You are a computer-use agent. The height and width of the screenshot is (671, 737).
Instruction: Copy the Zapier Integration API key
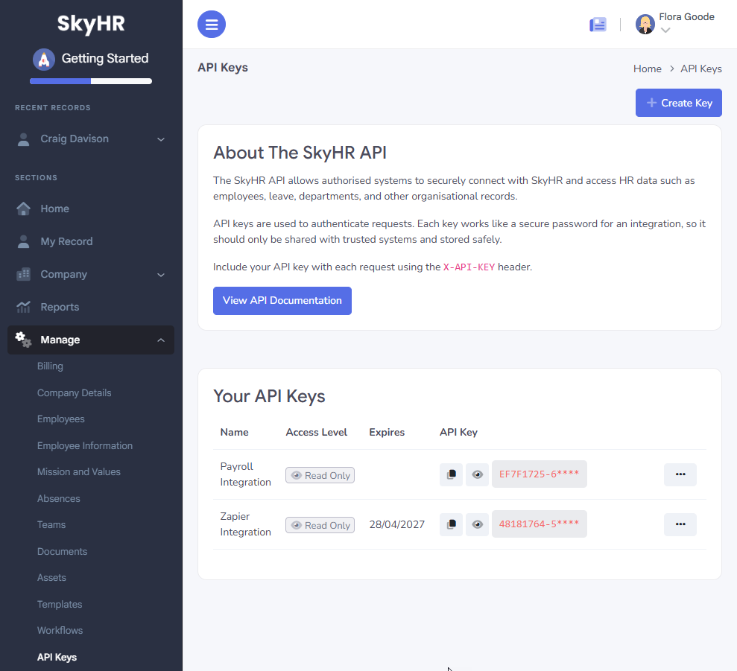click(451, 524)
